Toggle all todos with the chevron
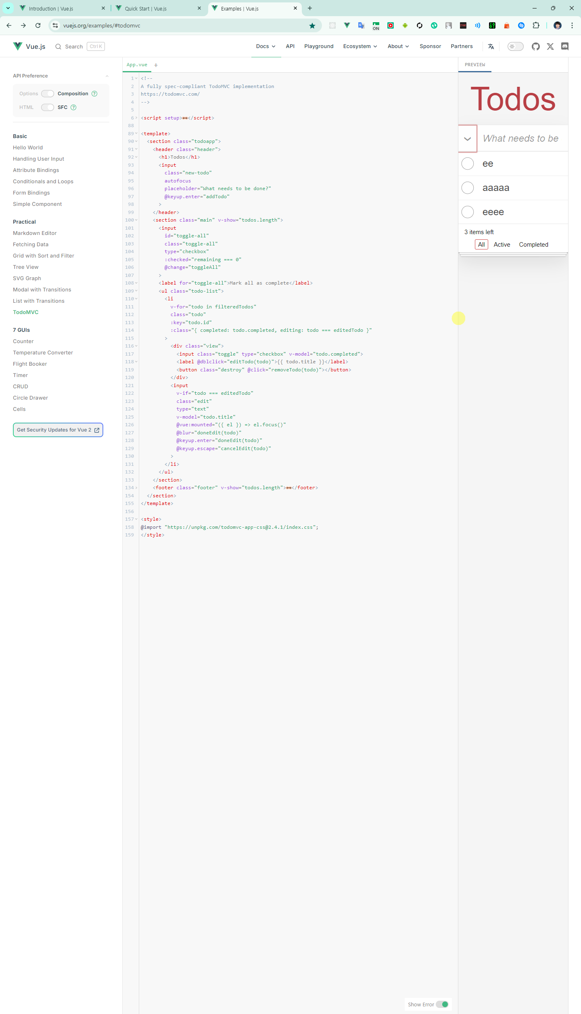The height and width of the screenshot is (1014, 581). point(468,139)
